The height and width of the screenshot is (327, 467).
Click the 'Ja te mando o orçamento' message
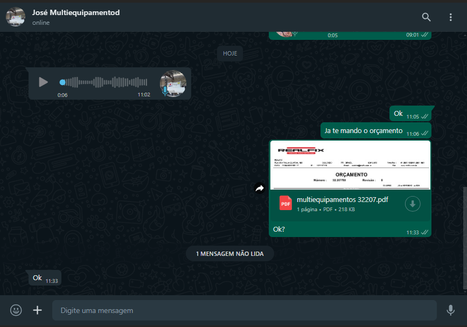tap(364, 131)
